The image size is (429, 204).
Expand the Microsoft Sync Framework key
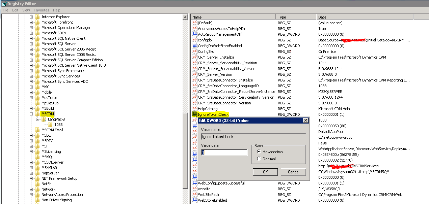pos(31,71)
